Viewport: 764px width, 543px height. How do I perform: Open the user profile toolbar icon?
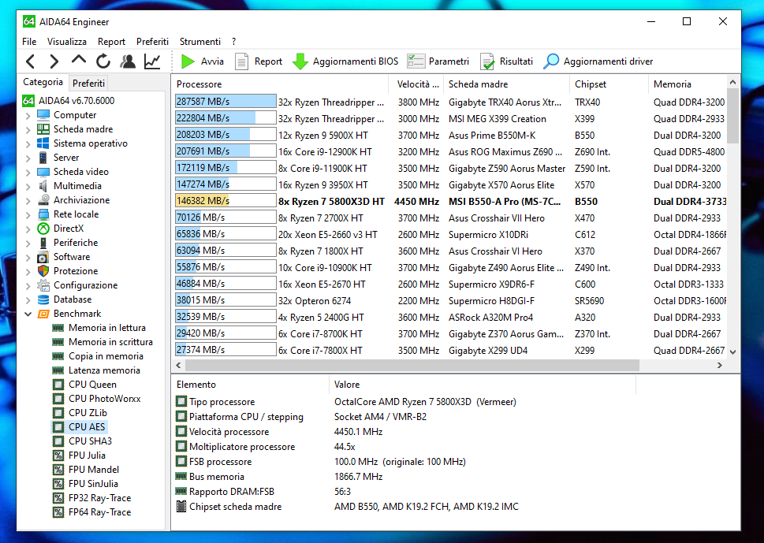pos(128,61)
